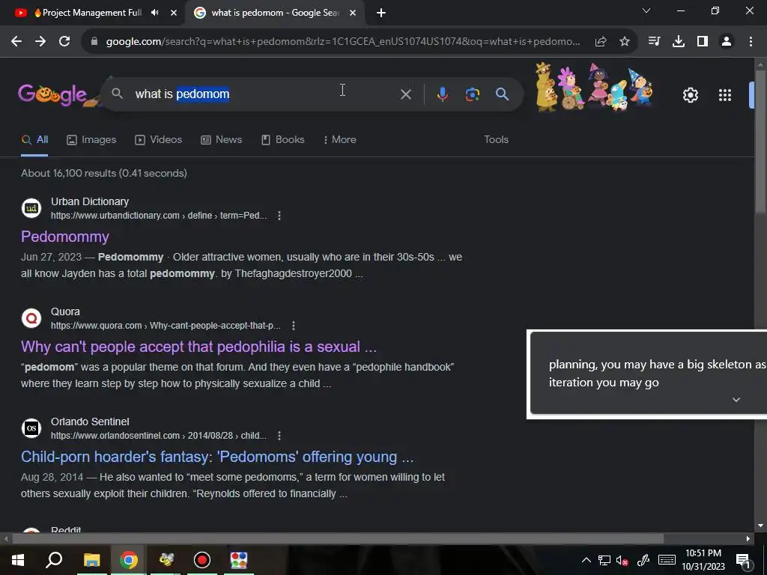This screenshot has width=767, height=575.
Task: Click the horizontal scrollbar thumb
Action: 338,539
